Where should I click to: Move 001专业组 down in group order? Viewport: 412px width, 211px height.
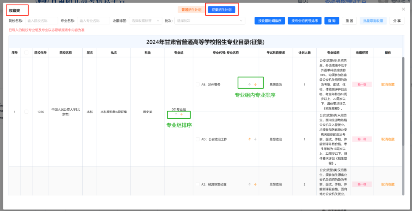pyautogui.click(x=181, y=114)
